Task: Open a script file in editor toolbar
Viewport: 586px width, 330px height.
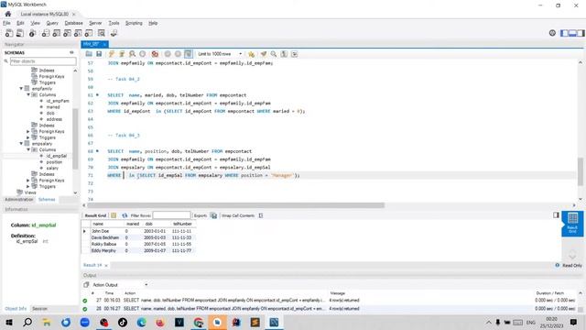Action: (x=89, y=54)
